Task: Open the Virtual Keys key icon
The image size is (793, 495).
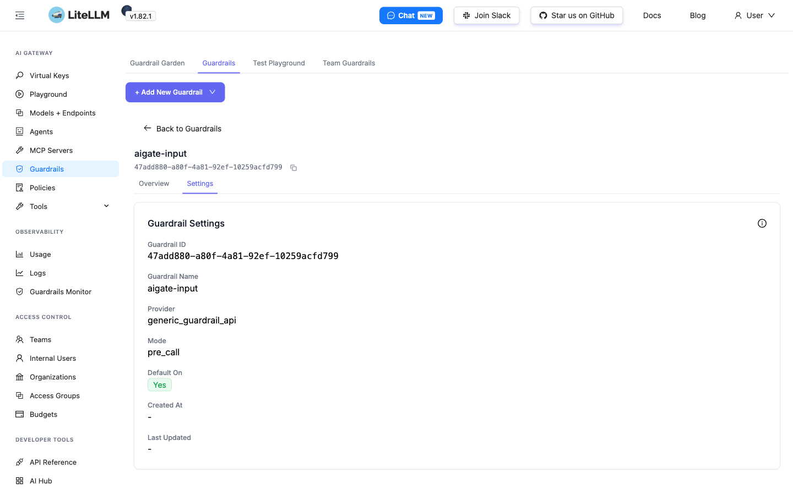Action: point(20,75)
